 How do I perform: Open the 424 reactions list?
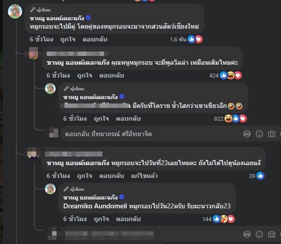(225, 75)
